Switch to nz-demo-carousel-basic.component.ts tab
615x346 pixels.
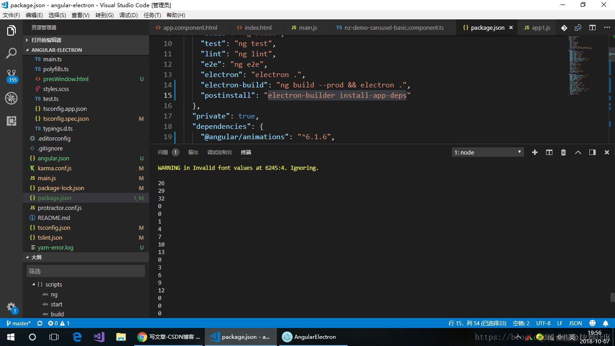coord(393,27)
